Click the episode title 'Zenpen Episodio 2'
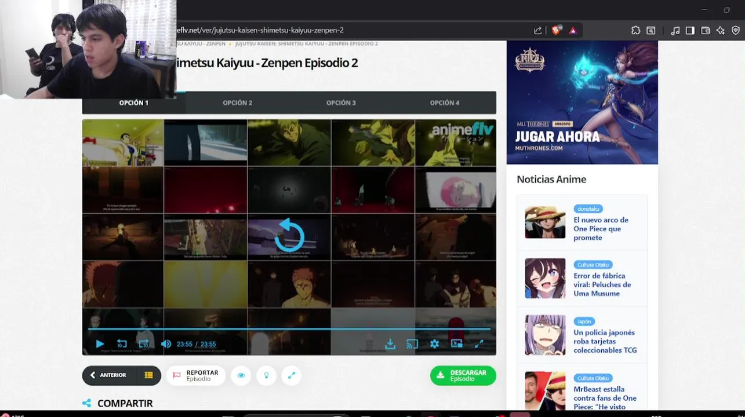745x417 pixels. (x=310, y=63)
